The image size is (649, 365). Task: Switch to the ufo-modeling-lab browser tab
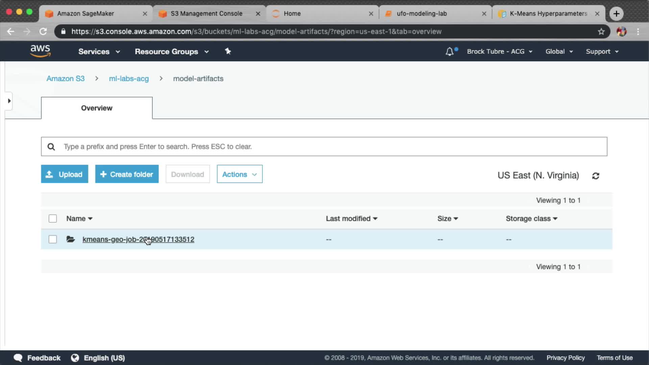click(422, 14)
